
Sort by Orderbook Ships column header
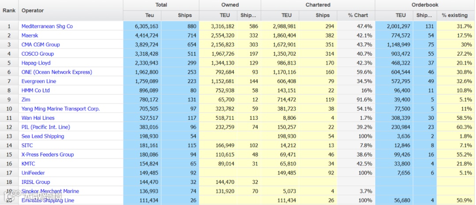(x=425, y=15)
